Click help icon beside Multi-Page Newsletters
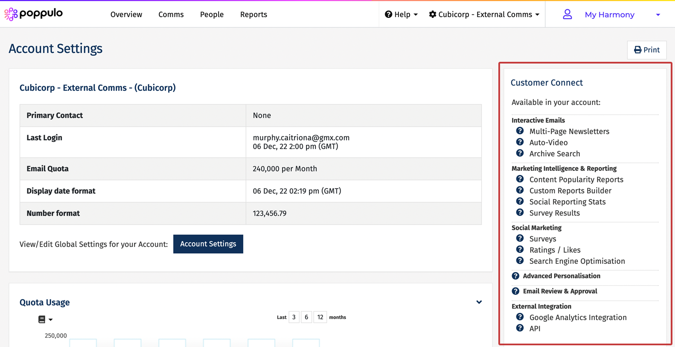Screen dimensions: 675x347 tap(520, 131)
